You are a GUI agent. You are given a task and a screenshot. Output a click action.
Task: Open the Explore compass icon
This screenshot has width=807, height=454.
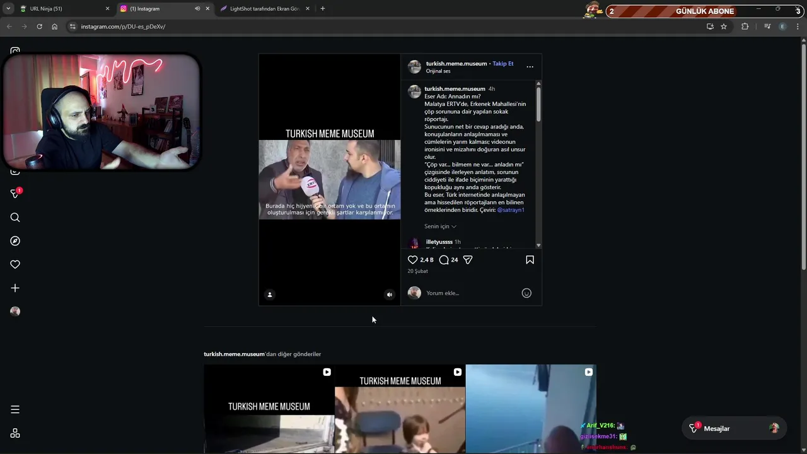(x=15, y=241)
